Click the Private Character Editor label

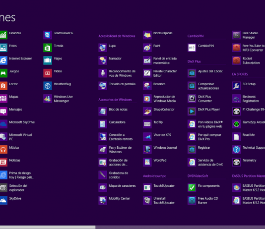(x=165, y=73)
